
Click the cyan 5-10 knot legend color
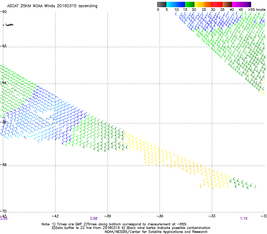point(171,4)
